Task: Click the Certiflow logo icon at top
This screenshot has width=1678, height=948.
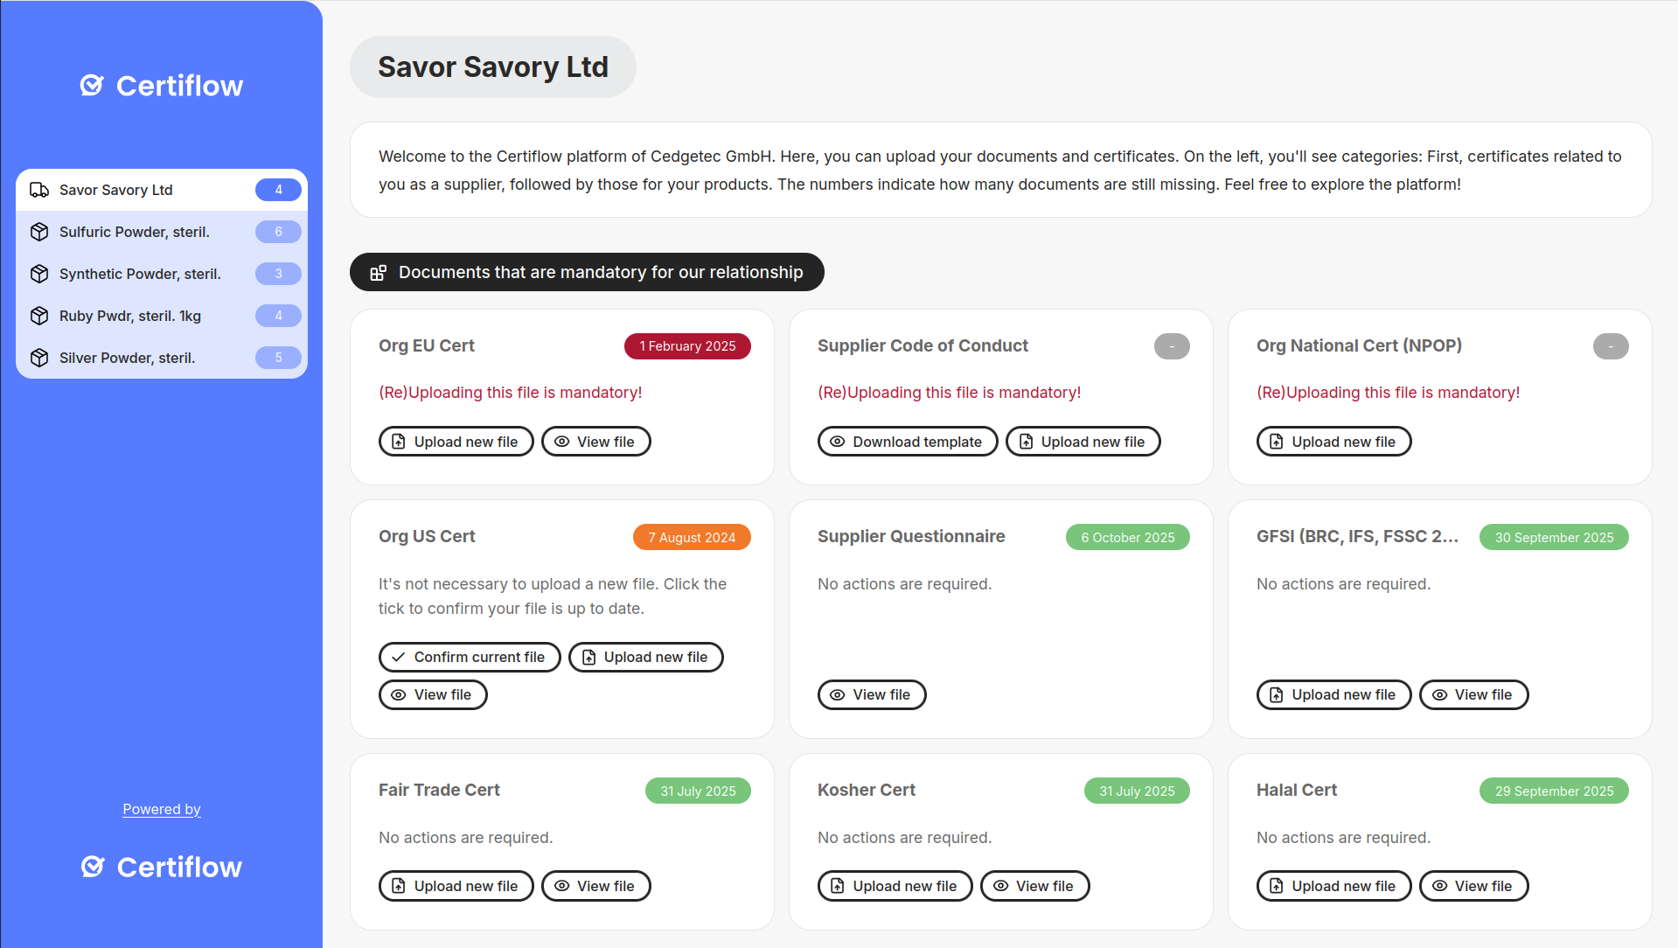Action: pos(92,86)
